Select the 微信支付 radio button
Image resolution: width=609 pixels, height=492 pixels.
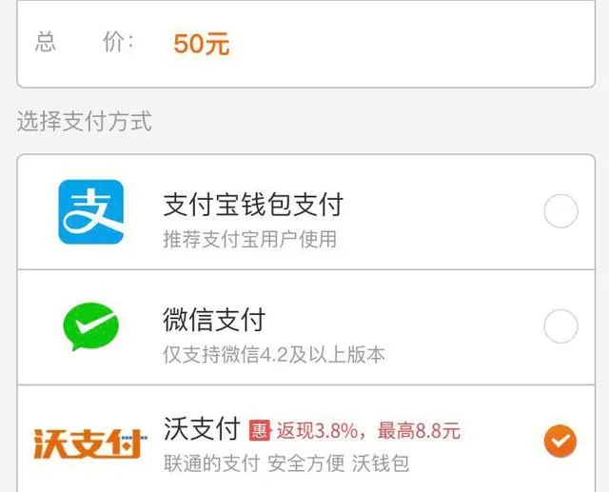560,326
